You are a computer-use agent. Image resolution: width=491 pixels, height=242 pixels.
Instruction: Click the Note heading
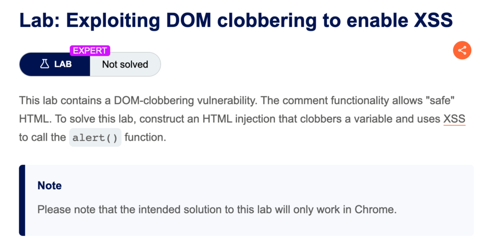(49, 185)
